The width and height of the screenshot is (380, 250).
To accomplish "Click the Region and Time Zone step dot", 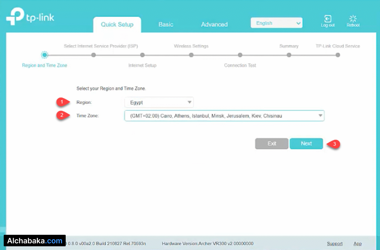I will [45, 55].
